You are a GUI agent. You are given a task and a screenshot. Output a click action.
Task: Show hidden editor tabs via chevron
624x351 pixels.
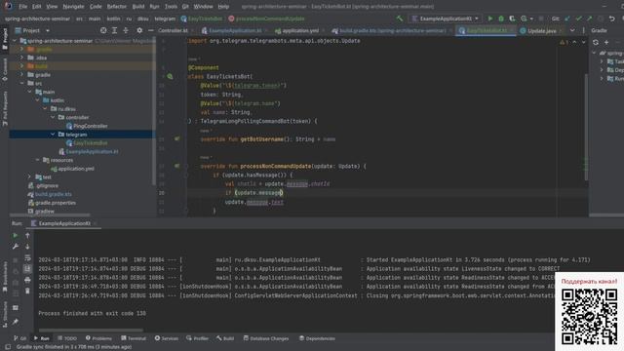(572, 30)
